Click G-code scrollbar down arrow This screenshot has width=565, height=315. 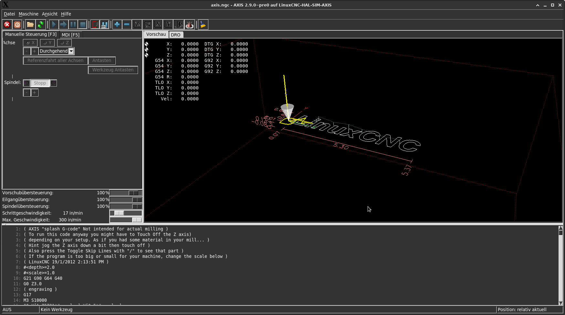(560, 303)
